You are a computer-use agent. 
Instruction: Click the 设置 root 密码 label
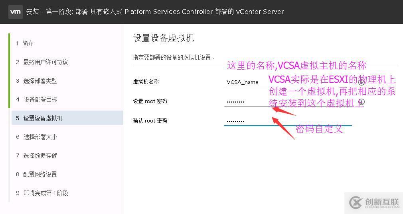tap(150, 101)
